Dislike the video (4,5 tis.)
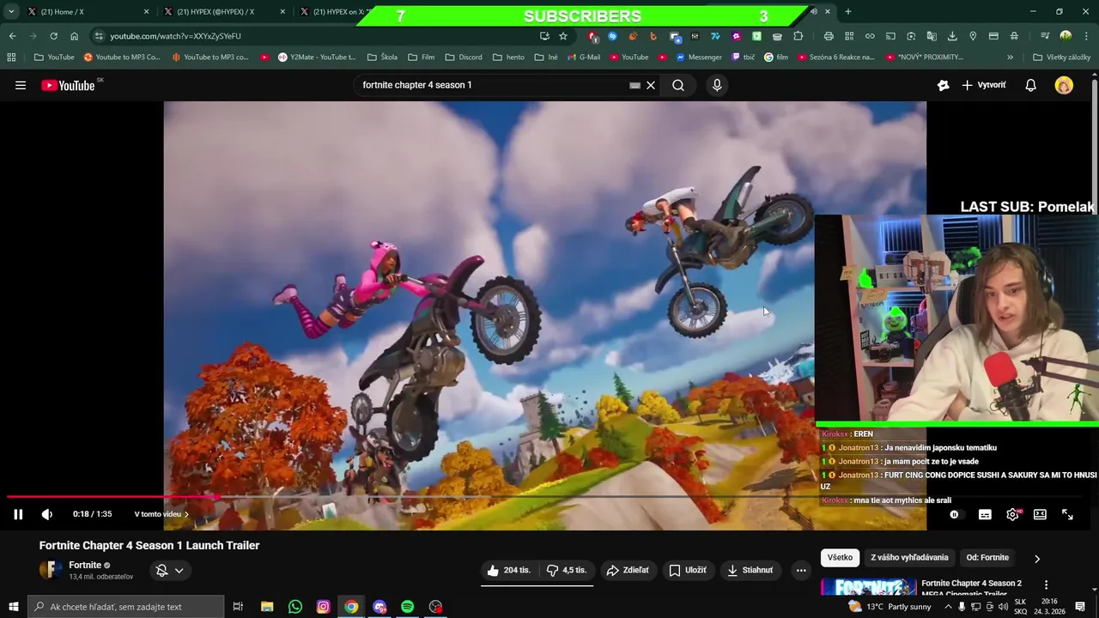Image resolution: width=1099 pixels, height=618 pixels. pyautogui.click(x=566, y=570)
